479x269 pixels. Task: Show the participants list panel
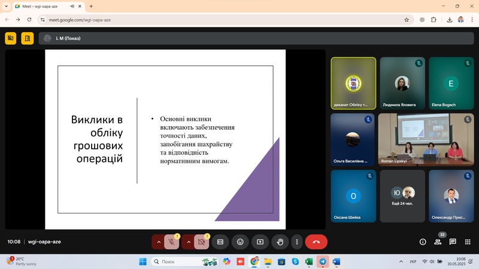[x=438, y=242]
